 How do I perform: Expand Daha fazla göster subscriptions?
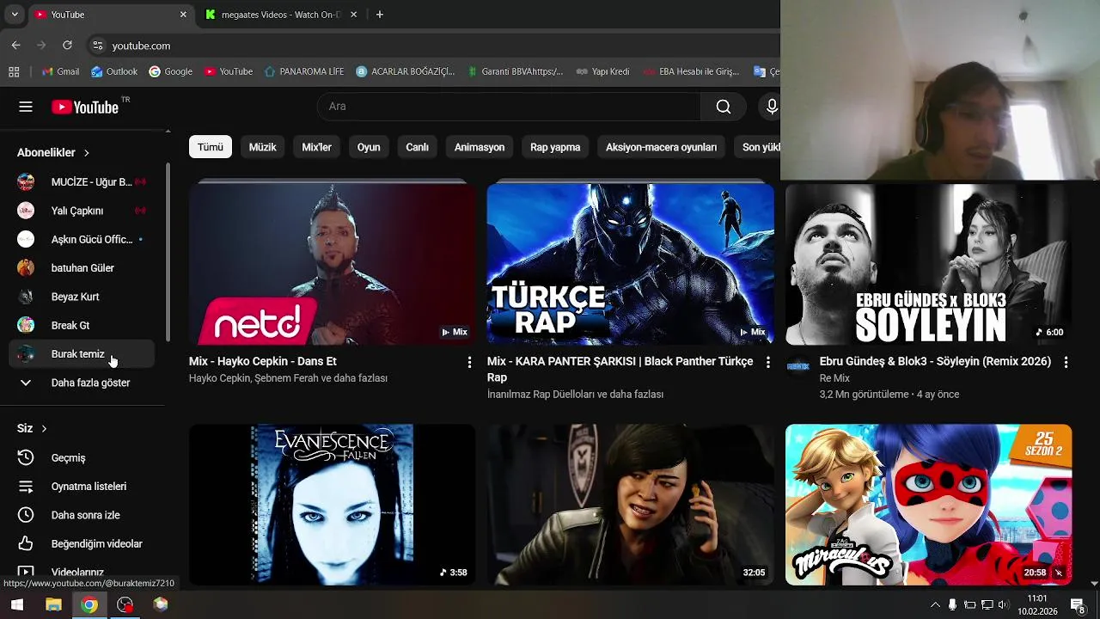82,383
